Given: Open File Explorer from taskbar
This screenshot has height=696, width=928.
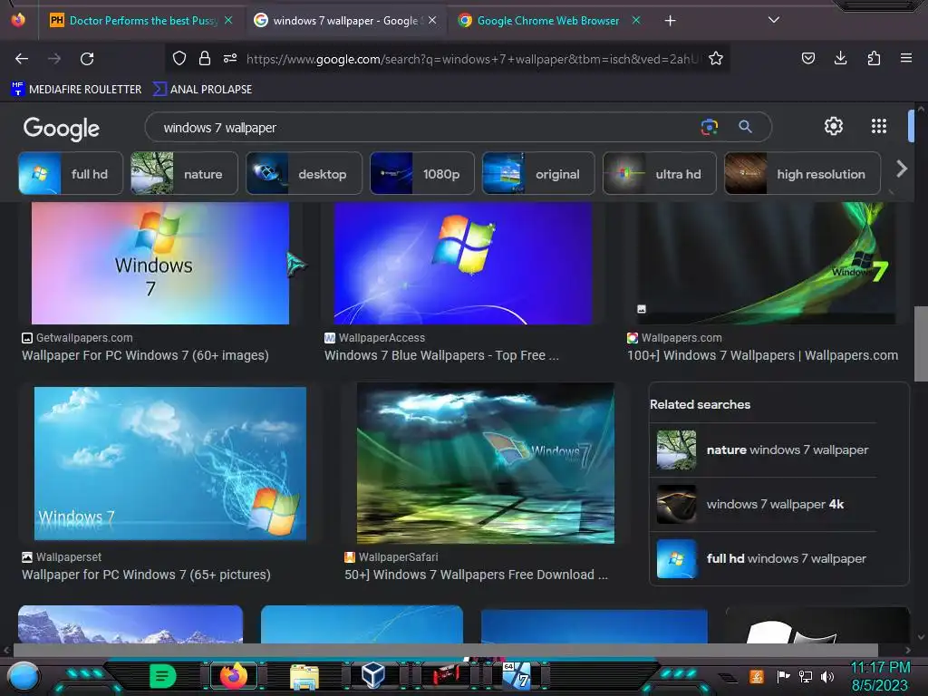Looking at the screenshot, I should 304,676.
